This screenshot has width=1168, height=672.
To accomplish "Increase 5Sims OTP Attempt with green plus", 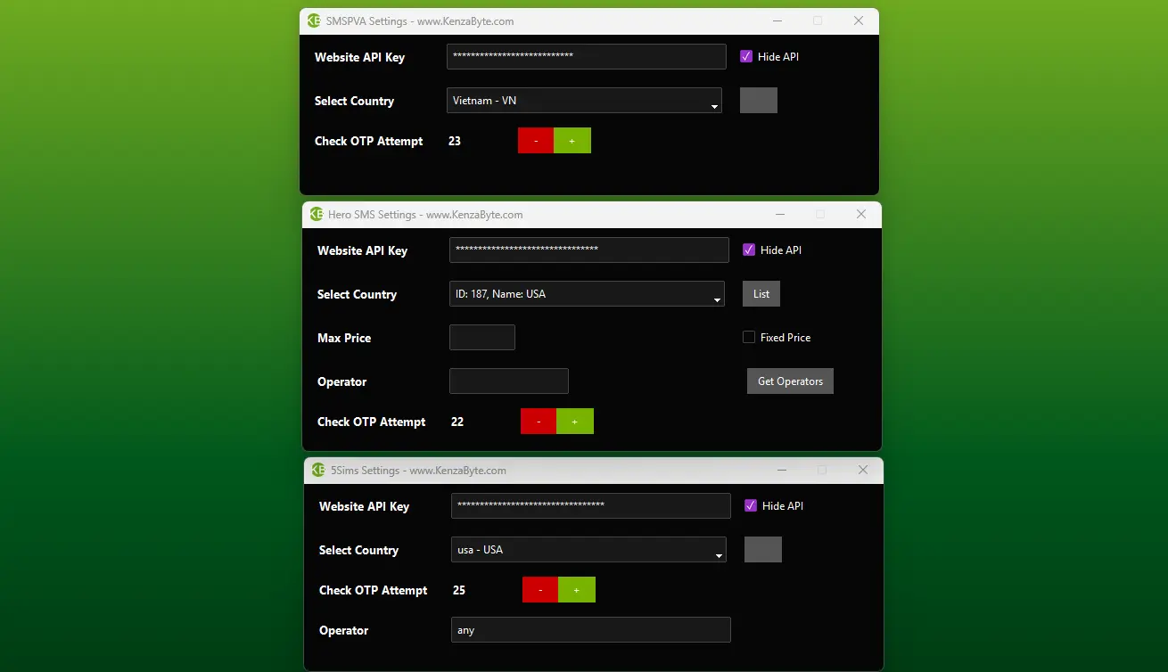I will tap(577, 590).
